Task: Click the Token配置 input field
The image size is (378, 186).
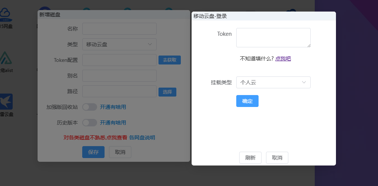Action: (x=119, y=60)
